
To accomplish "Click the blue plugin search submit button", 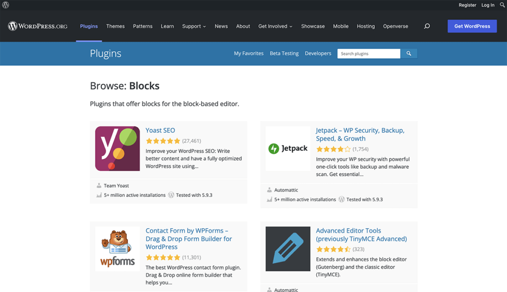I will (x=409, y=53).
